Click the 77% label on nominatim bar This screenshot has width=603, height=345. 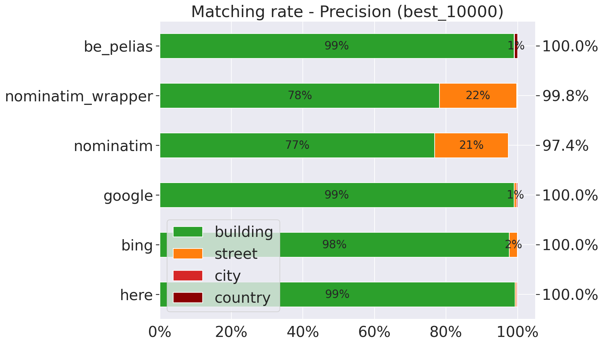click(297, 146)
